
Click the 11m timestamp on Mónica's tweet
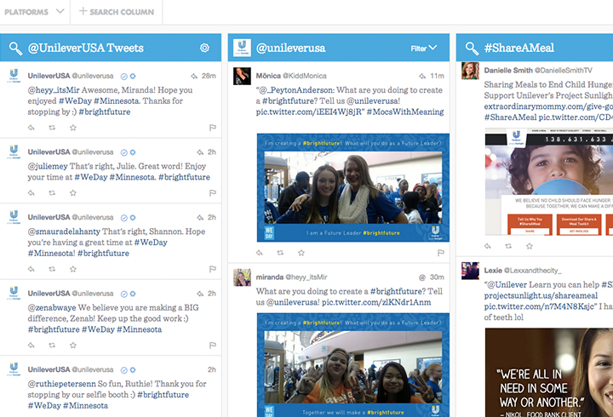pos(437,76)
